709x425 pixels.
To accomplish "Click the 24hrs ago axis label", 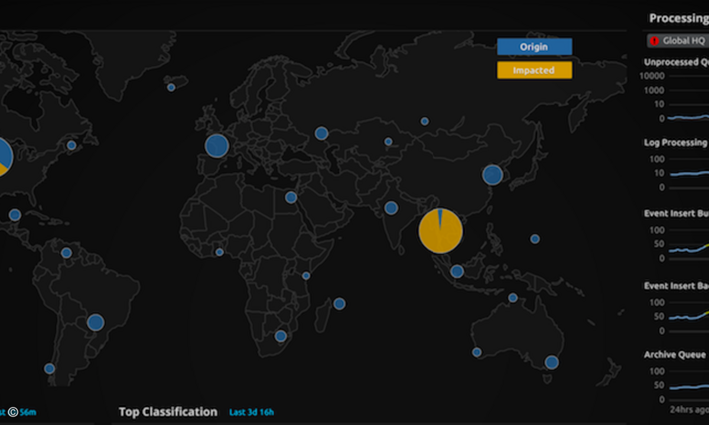I will click(x=689, y=408).
